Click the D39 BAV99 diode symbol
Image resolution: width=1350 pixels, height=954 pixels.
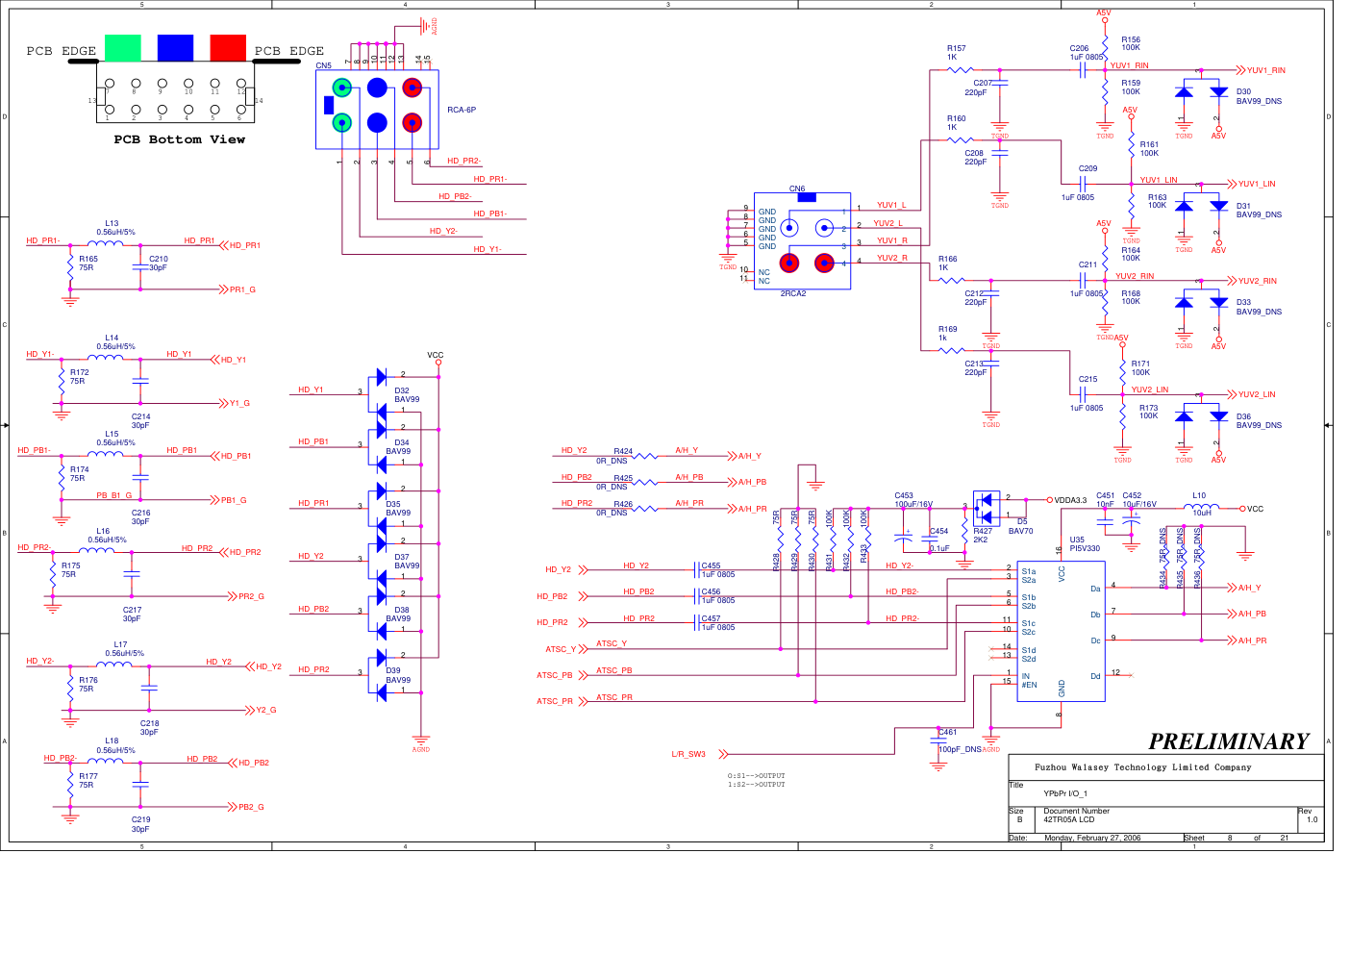click(x=382, y=673)
